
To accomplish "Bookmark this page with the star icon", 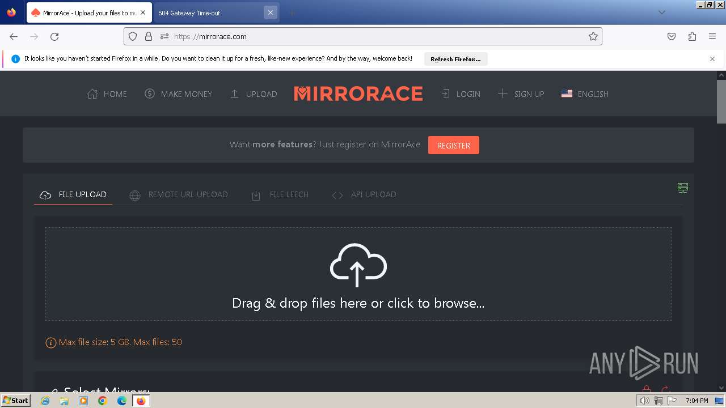I will point(593,36).
